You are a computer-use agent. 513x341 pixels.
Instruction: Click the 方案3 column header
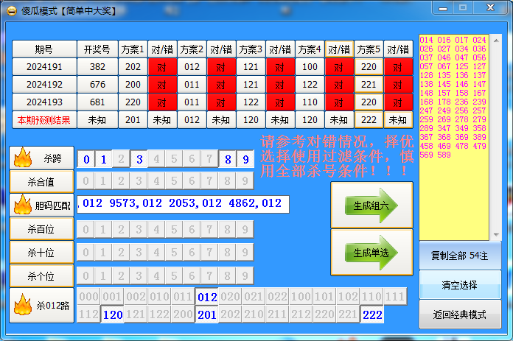251,49
